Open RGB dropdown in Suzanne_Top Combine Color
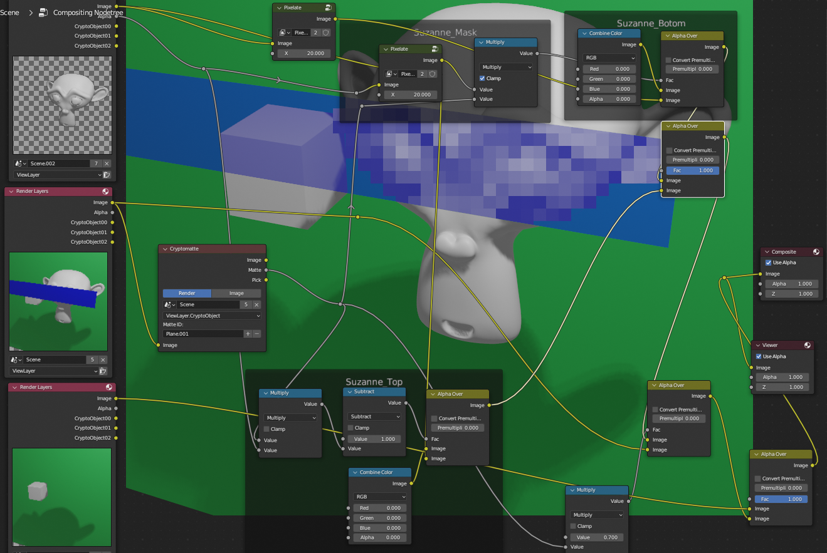827x553 pixels. pos(379,497)
